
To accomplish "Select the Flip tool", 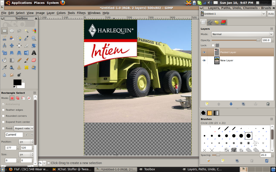I will pyautogui.click(x=26, y=53).
